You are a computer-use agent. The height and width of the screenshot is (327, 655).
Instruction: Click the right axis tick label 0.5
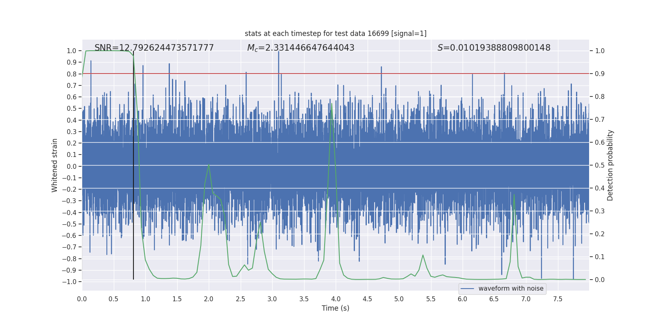pos(600,166)
